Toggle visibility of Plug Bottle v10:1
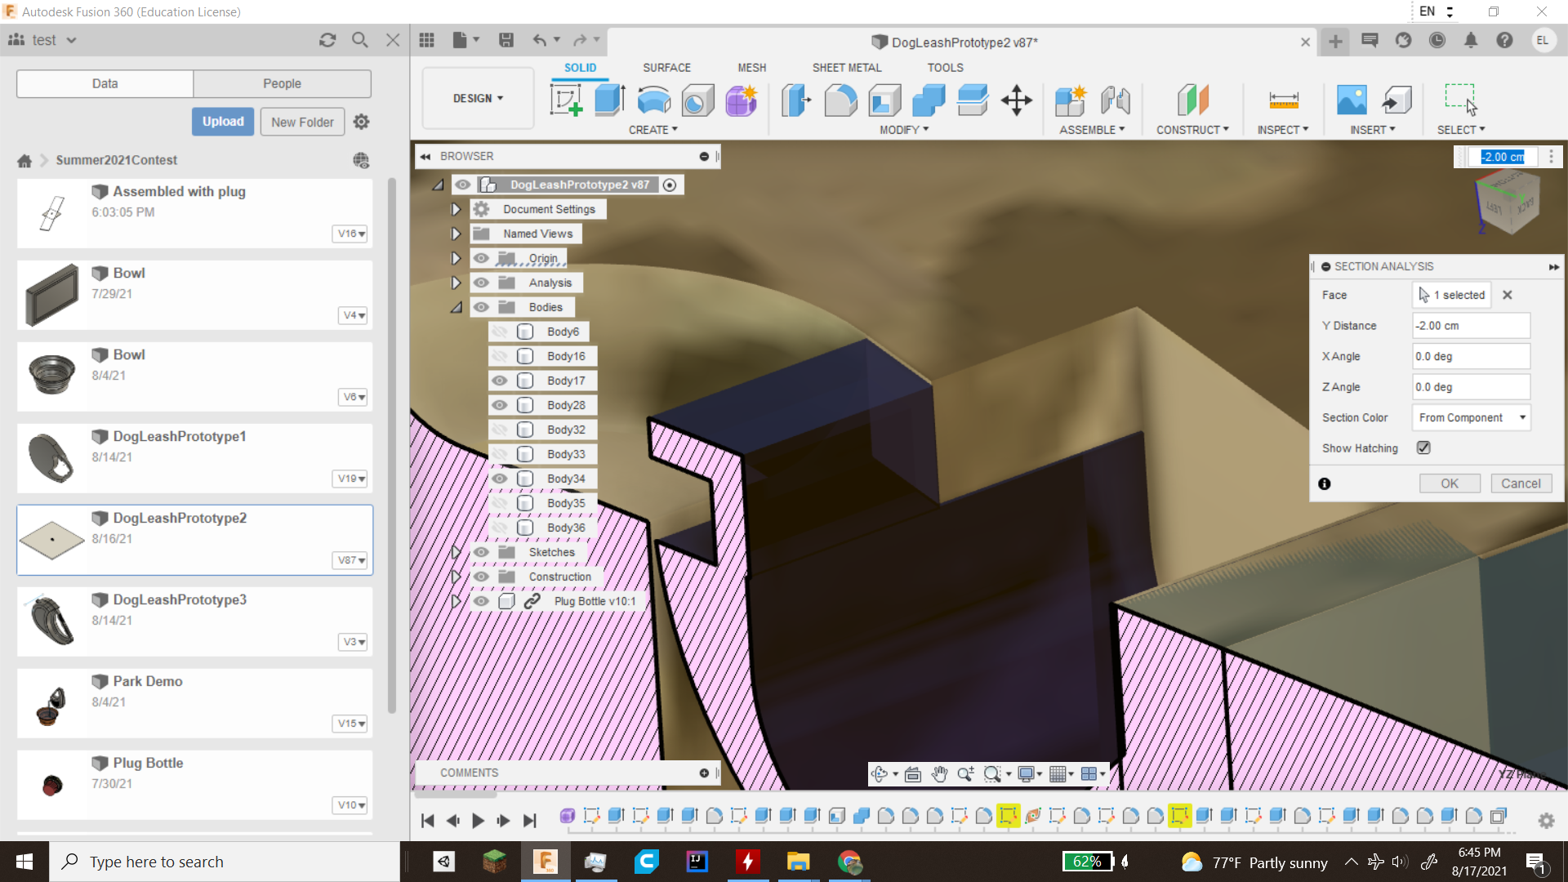 pos(481,601)
